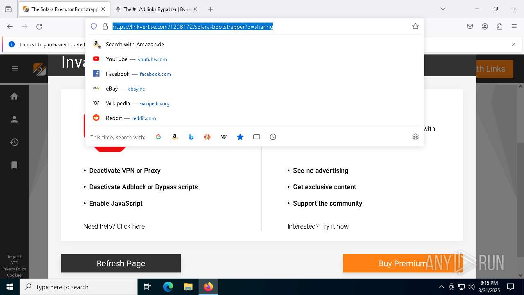Open Linkvertise hamburger sidebar menu

pyautogui.click(x=15, y=68)
